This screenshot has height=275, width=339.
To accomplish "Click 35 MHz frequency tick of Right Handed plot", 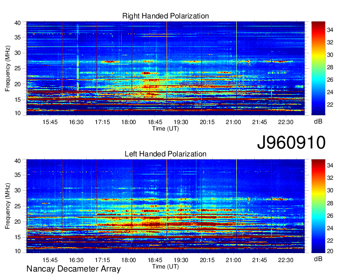I will pos(17,37).
